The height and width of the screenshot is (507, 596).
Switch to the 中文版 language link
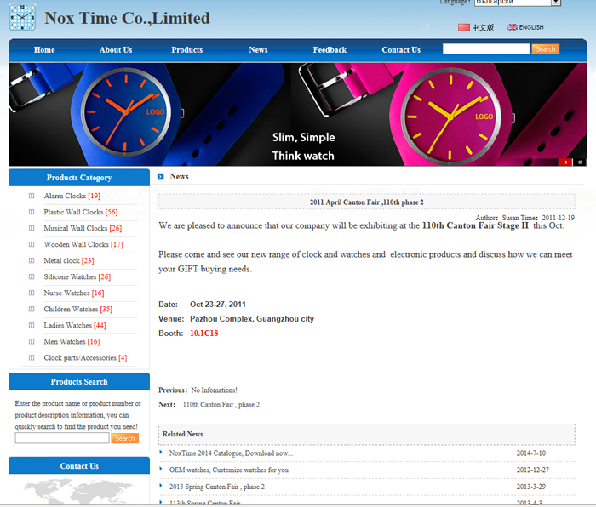(483, 27)
